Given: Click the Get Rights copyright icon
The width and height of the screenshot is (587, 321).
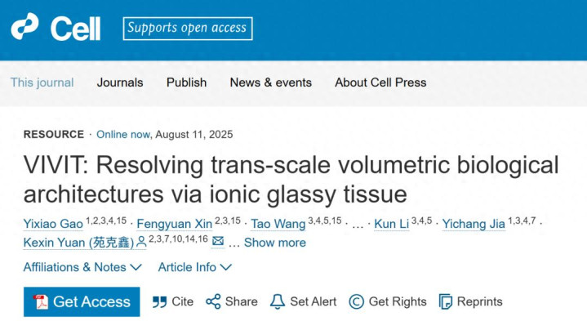Looking at the screenshot, I should (x=357, y=302).
